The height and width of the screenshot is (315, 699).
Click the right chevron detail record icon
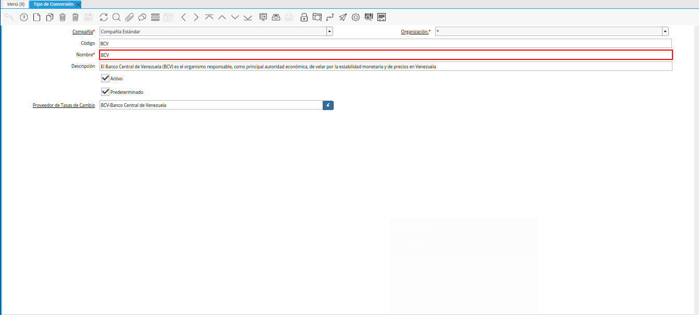(196, 17)
